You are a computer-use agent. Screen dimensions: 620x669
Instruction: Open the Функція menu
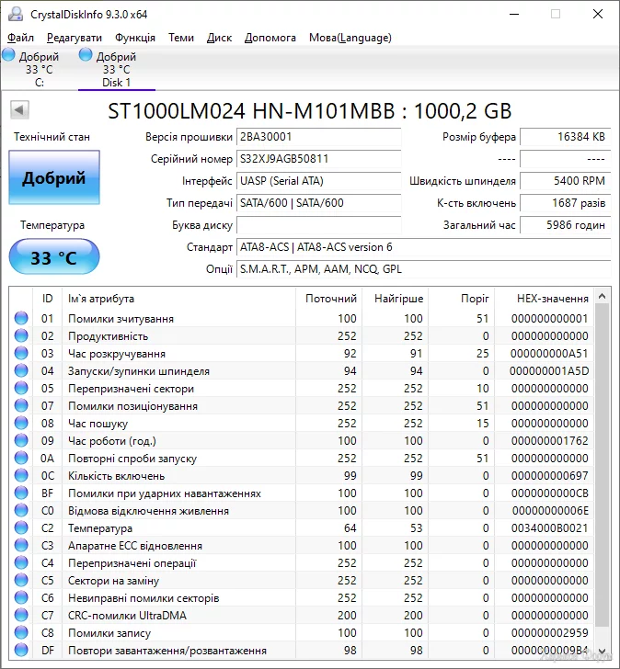click(x=135, y=38)
